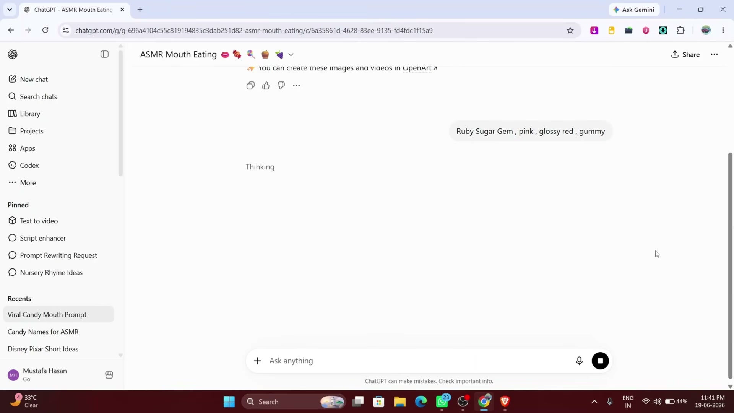Open the tab search dropdown
The image size is (734, 413).
coord(10,10)
